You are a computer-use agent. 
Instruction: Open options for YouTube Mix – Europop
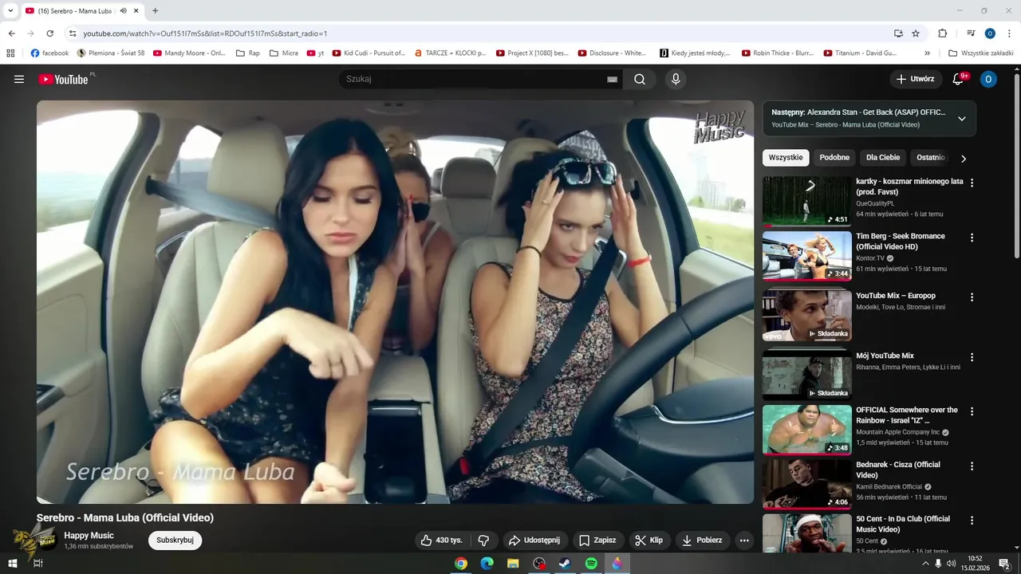click(x=972, y=297)
